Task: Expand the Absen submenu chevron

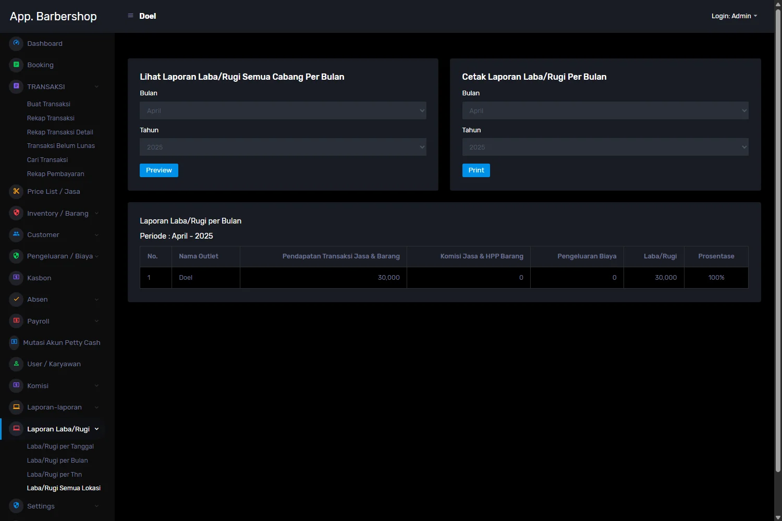Action: coord(96,300)
